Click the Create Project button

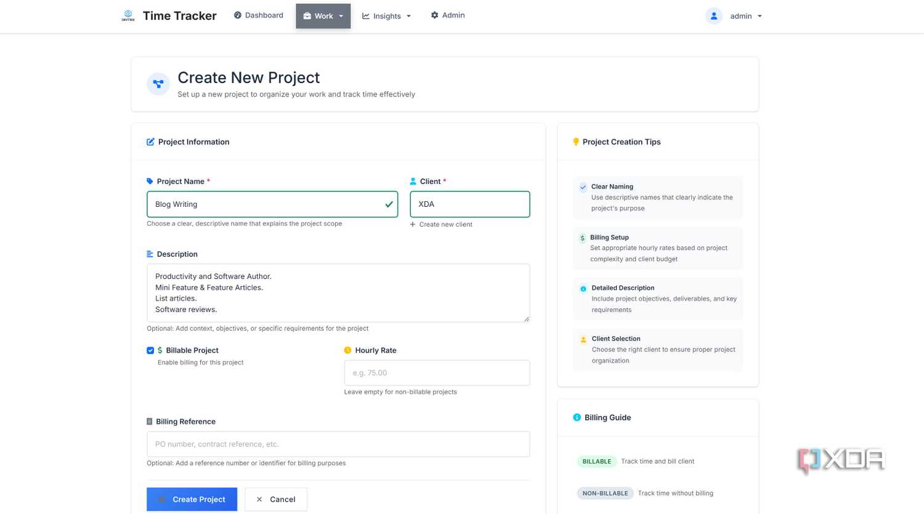pos(192,499)
